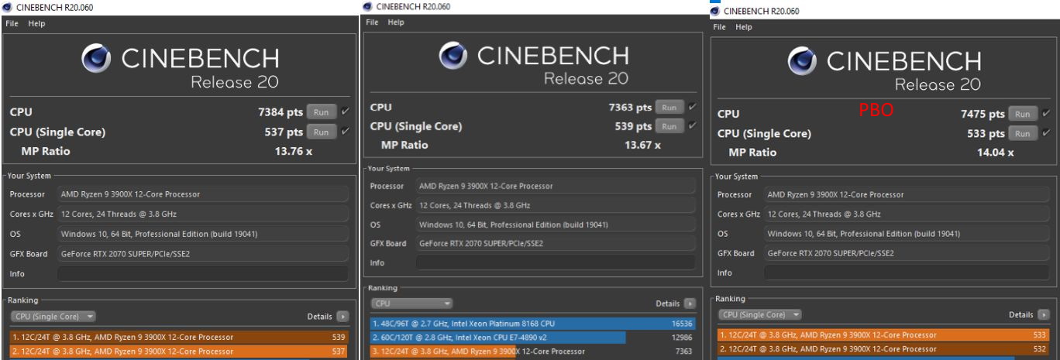Click the Cinebench logo sphere in middle window
The image size is (1060, 360).
click(453, 55)
